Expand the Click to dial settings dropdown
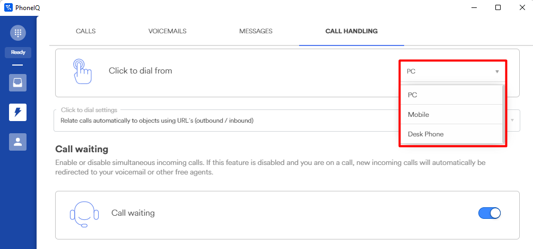The image size is (533, 249). [512, 121]
